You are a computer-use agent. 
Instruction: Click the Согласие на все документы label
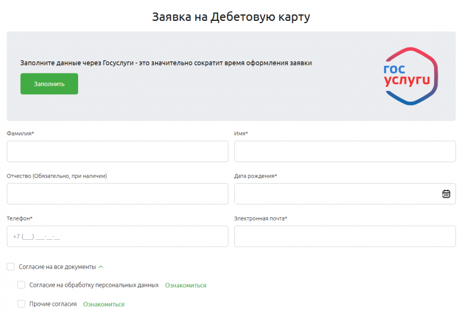[57, 267]
